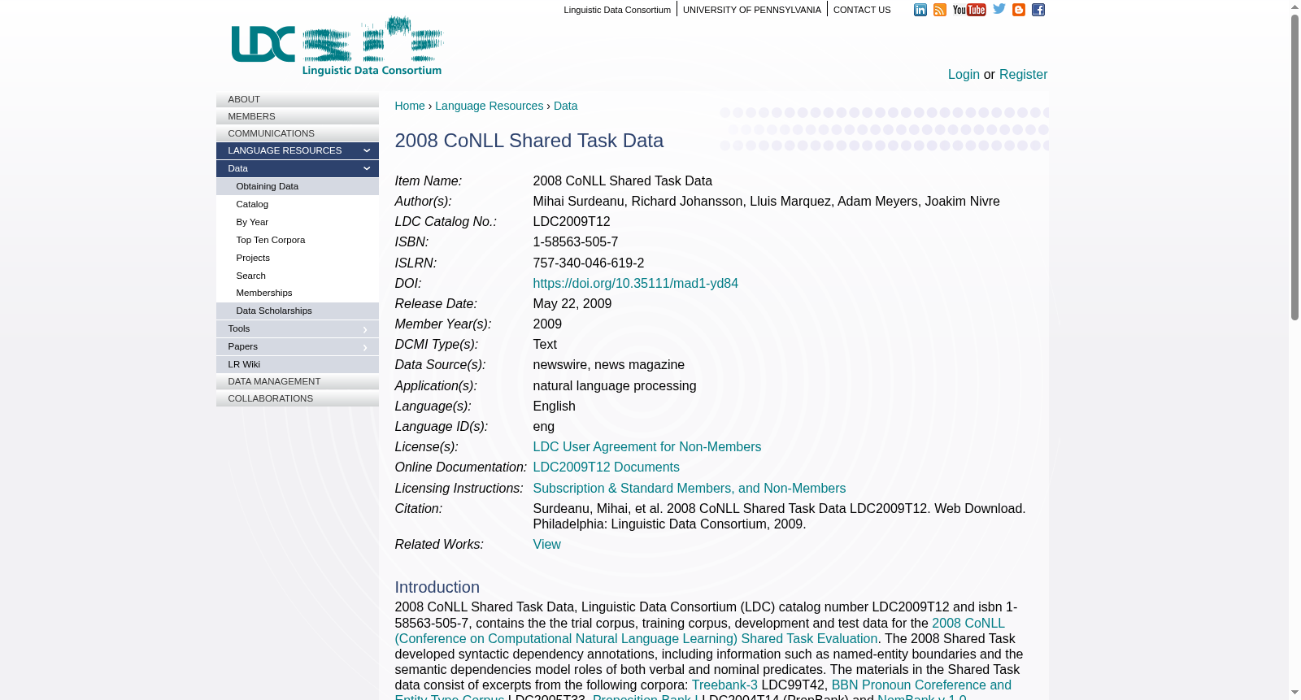The image size is (1301, 700).
Task: Click View related works link
Action: [x=546, y=544]
